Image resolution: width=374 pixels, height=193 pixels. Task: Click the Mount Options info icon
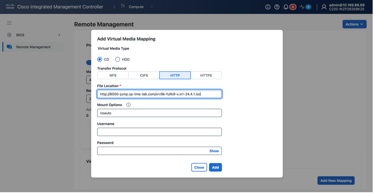[128, 105]
